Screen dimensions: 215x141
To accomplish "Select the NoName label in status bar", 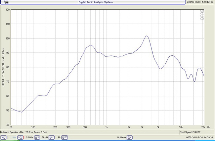I will coord(121,137).
